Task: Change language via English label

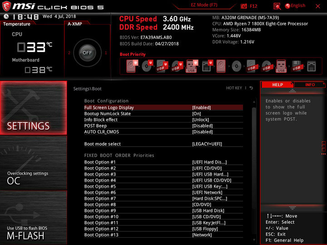Action: (298, 5)
